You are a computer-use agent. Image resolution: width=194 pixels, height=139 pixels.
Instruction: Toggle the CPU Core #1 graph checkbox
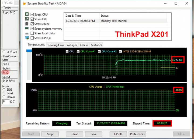pos(78,51)
